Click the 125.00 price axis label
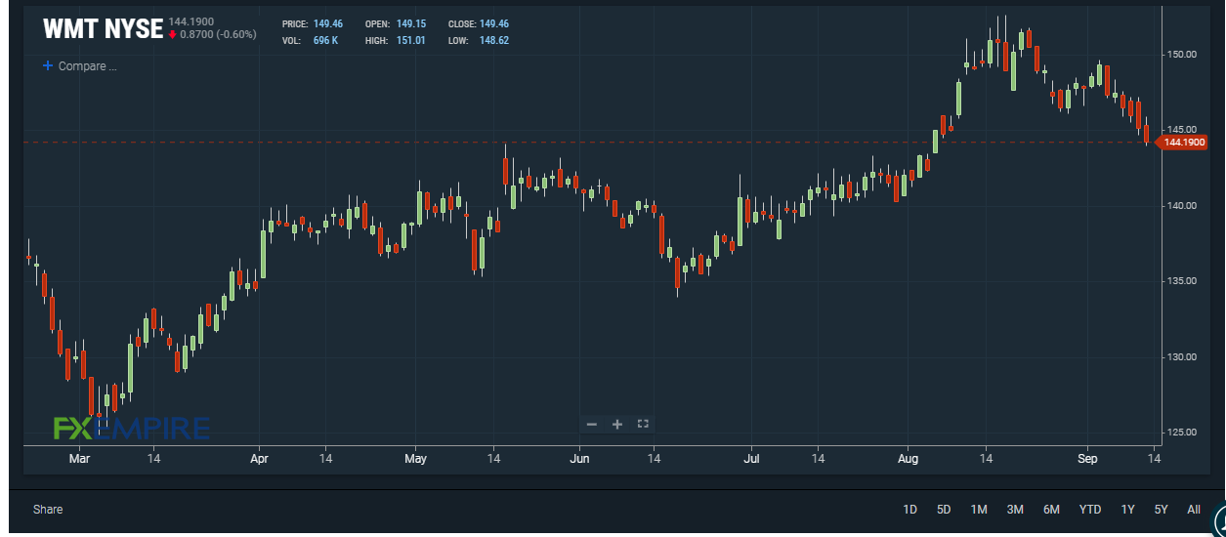The image size is (1226, 537). click(x=1183, y=433)
